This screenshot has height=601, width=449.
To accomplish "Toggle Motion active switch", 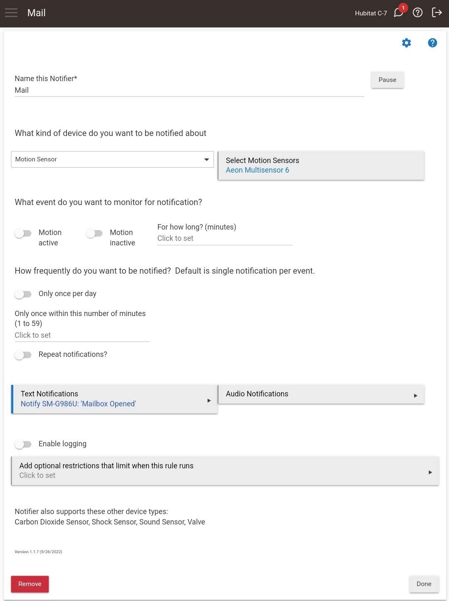I will coord(23,233).
